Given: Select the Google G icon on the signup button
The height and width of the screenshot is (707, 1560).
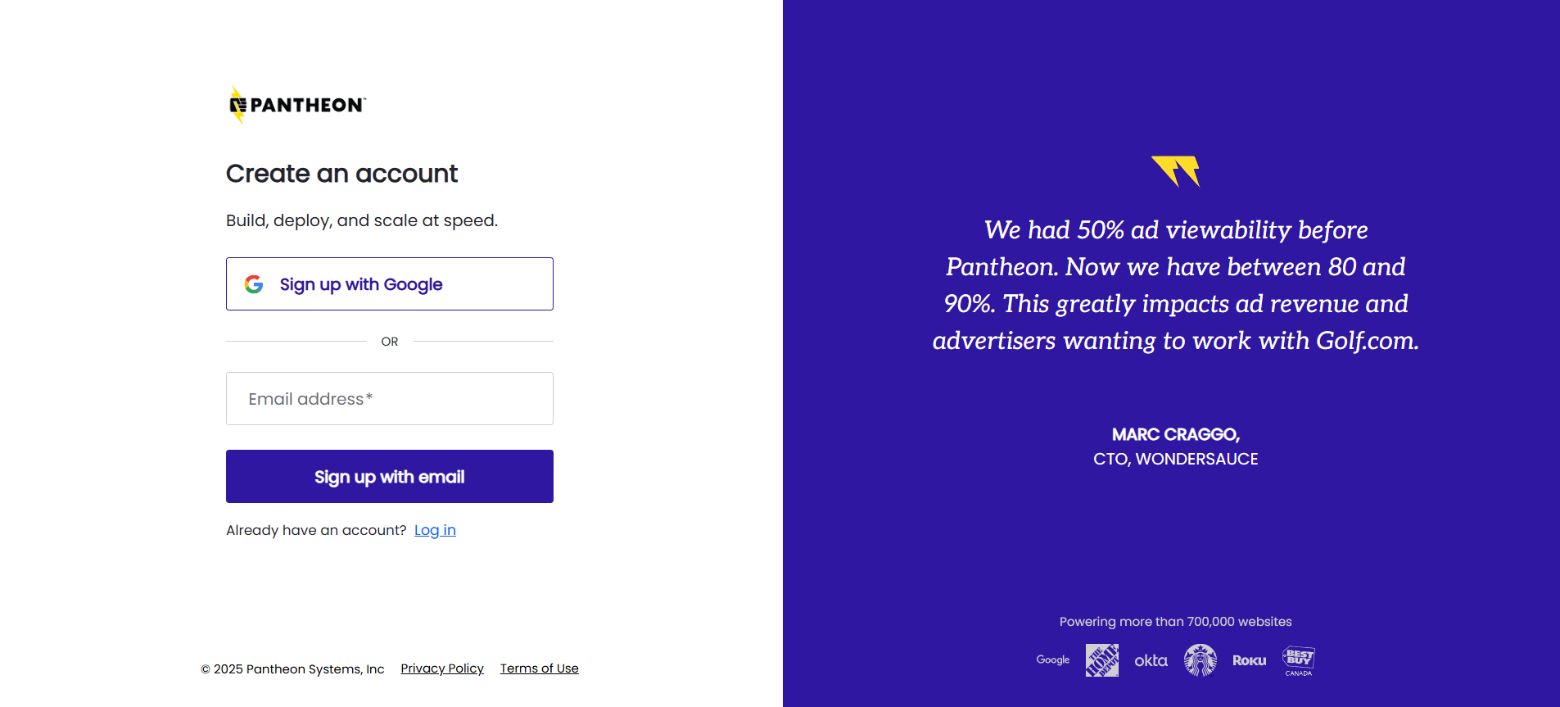Looking at the screenshot, I should pyautogui.click(x=255, y=283).
